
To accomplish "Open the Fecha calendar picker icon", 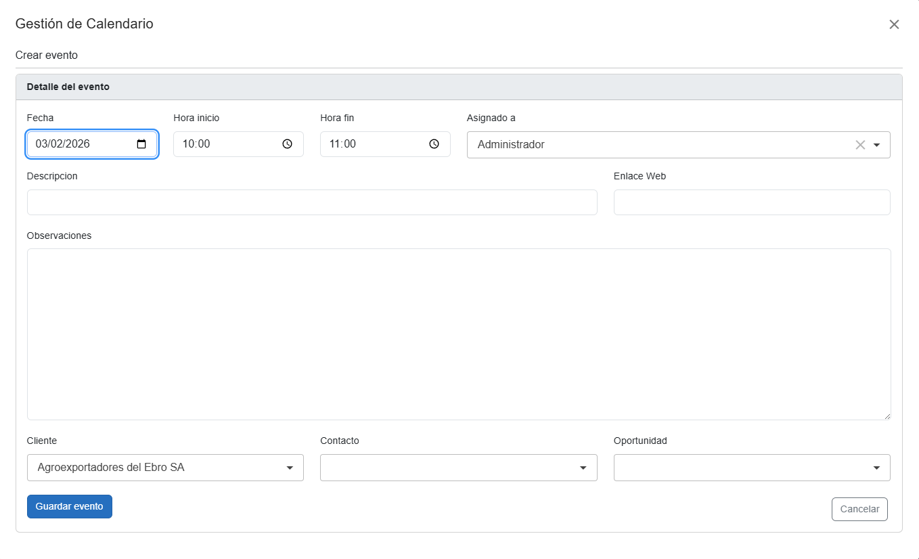I will click(141, 144).
